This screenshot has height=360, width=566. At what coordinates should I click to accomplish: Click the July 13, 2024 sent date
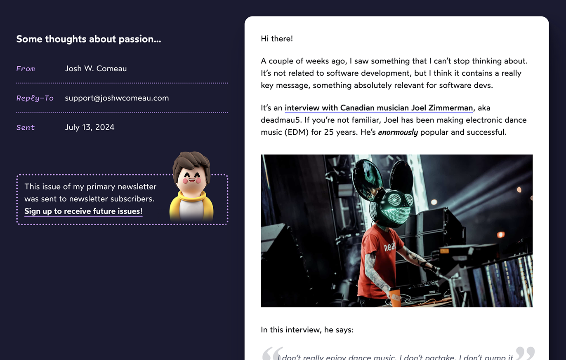coord(90,127)
